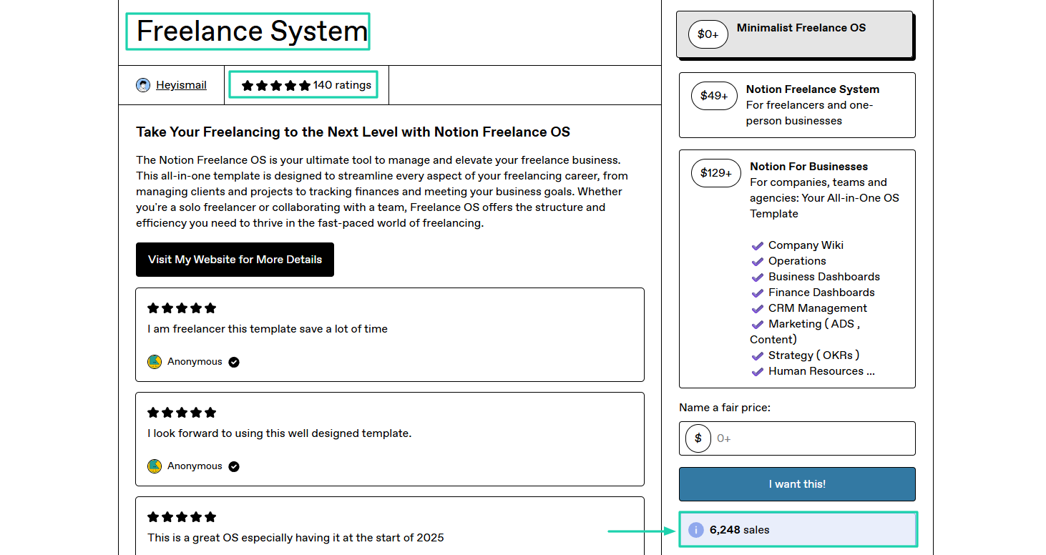Click the first review's anonymous avatar icon
The width and height of the screenshot is (1046, 555).
[x=155, y=362]
